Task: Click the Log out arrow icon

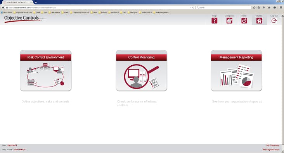Action: 274,20
